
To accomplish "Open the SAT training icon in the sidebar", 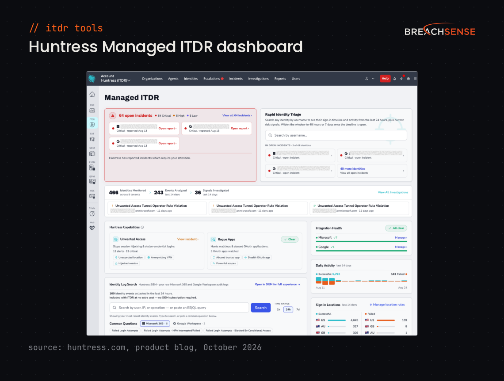I will pos(92,139).
